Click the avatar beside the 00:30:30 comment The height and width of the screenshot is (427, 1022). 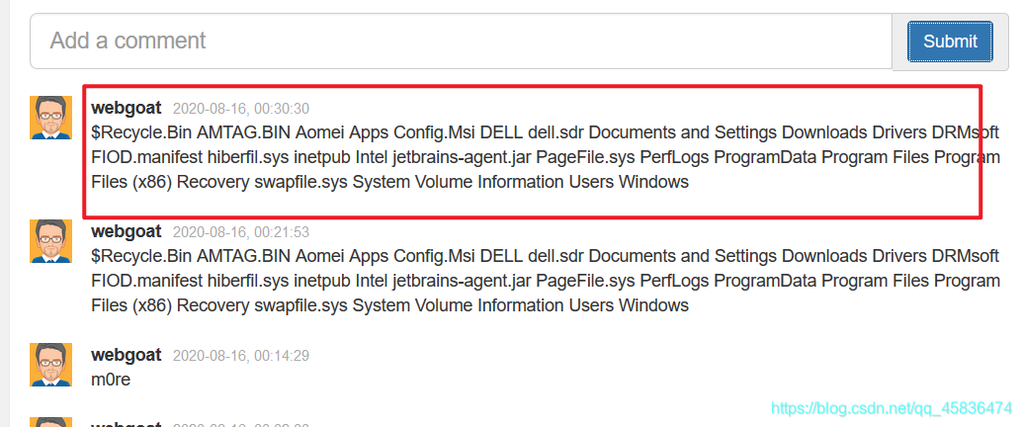(x=50, y=118)
